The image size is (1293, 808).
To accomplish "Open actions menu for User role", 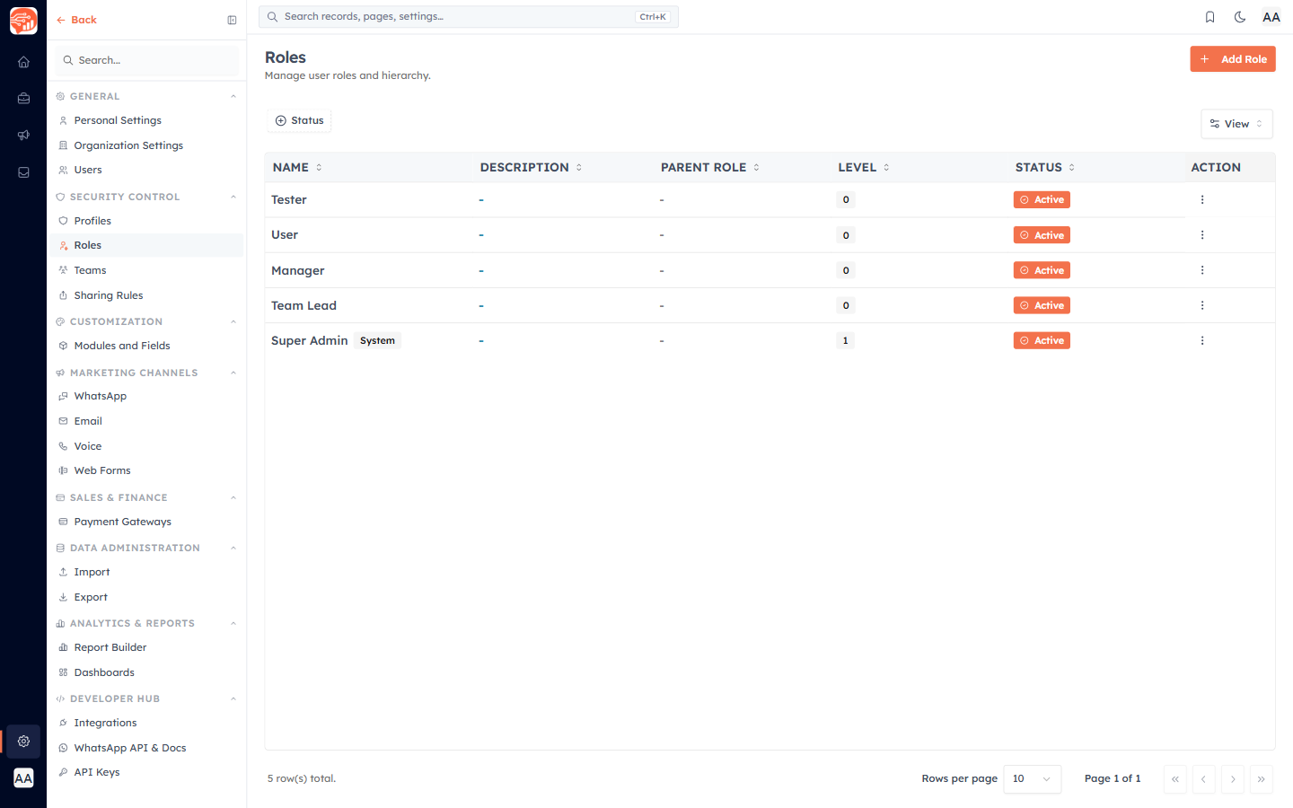I will click(1202, 235).
